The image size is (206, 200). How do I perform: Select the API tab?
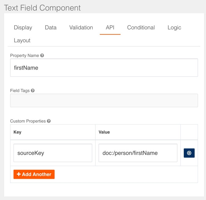click(x=110, y=28)
